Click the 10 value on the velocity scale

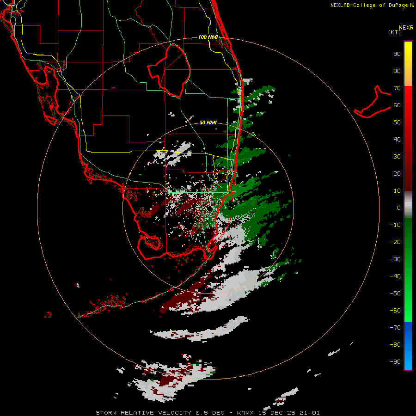click(397, 191)
